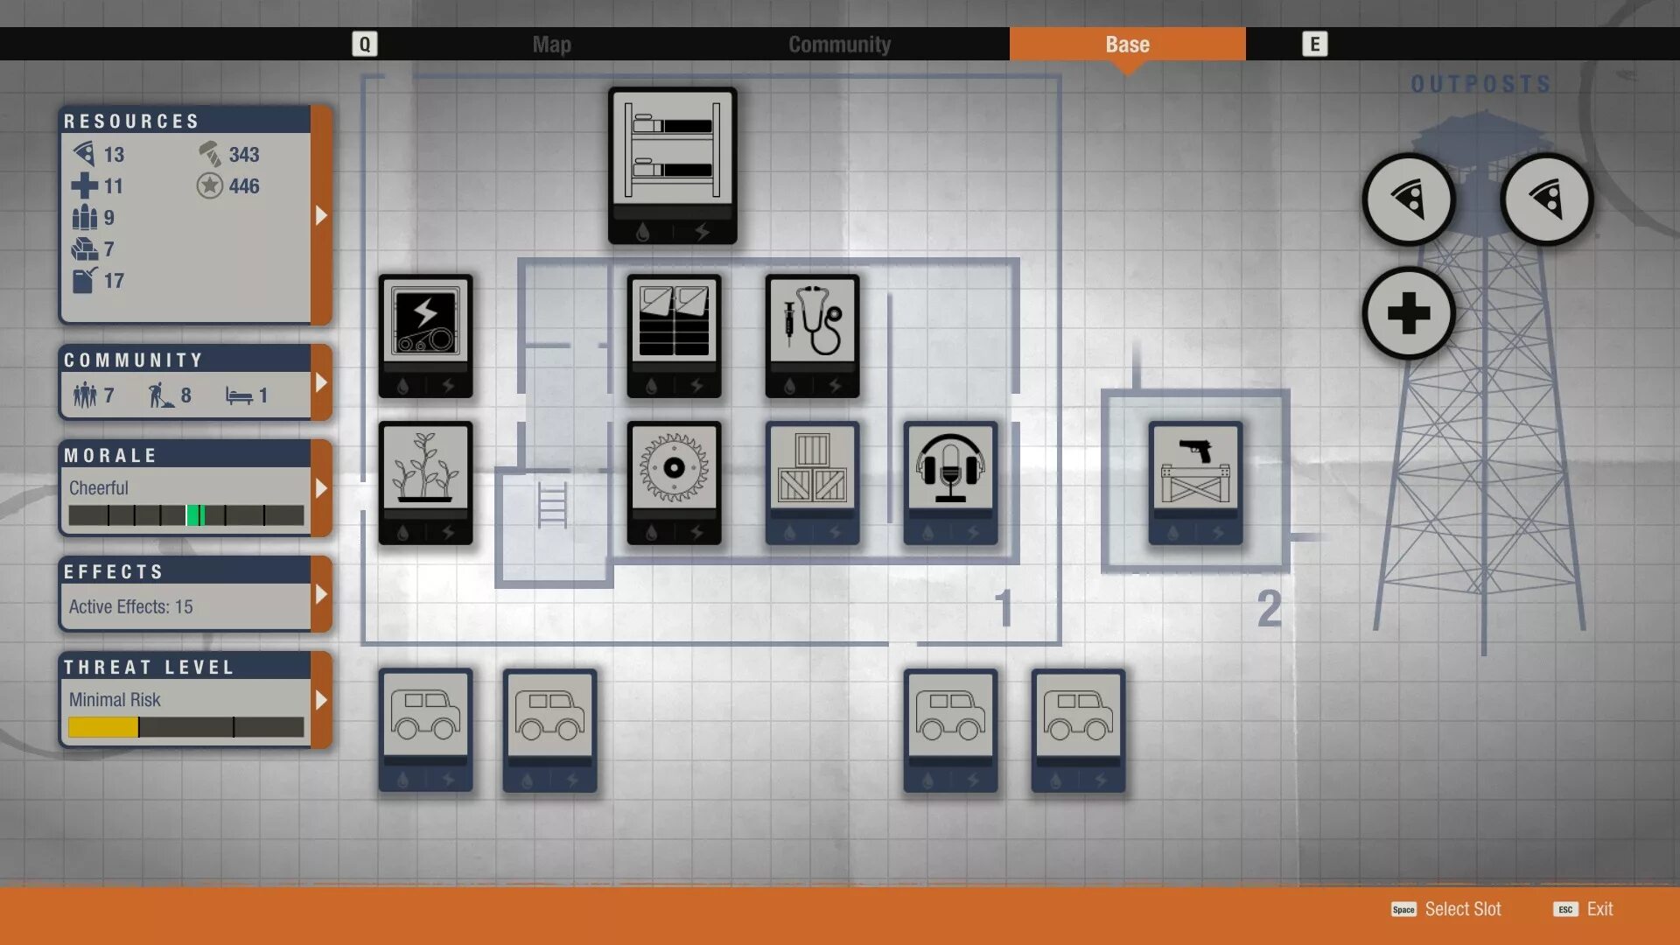Expand the Community panel arrow
This screenshot has width=1680, height=945.
click(321, 382)
